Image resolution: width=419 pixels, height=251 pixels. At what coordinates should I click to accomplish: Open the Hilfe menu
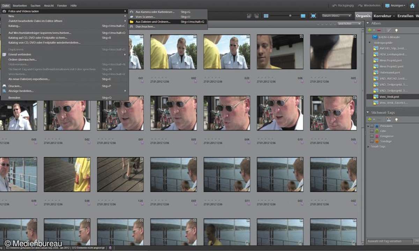(73, 6)
